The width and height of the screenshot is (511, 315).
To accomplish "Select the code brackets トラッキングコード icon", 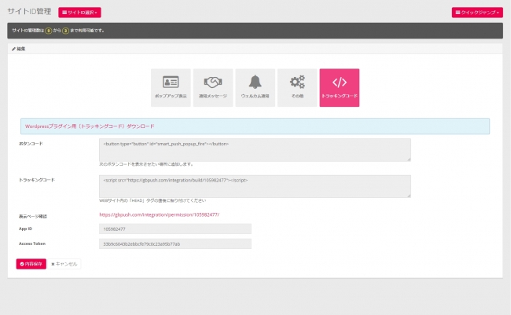I will tap(340, 82).
